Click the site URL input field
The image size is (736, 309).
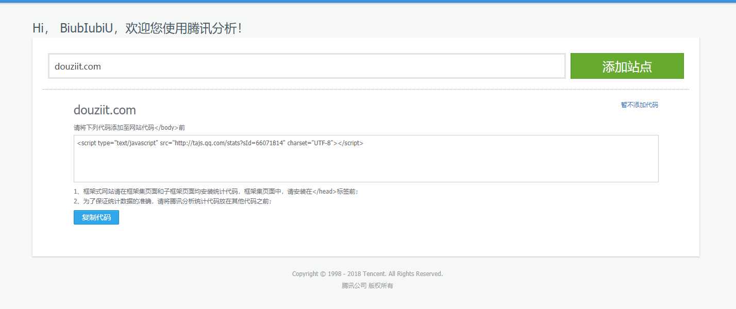307,66
